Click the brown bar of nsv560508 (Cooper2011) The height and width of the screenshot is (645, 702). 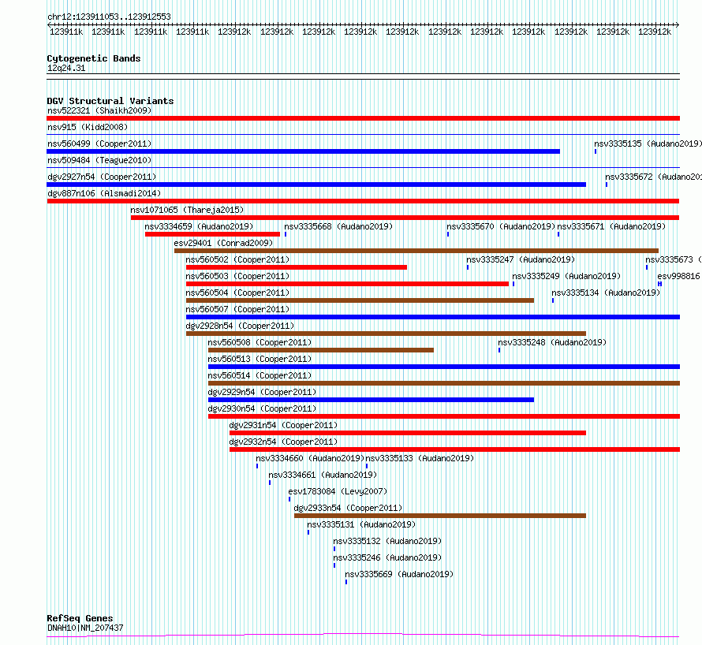coord(320,350)
